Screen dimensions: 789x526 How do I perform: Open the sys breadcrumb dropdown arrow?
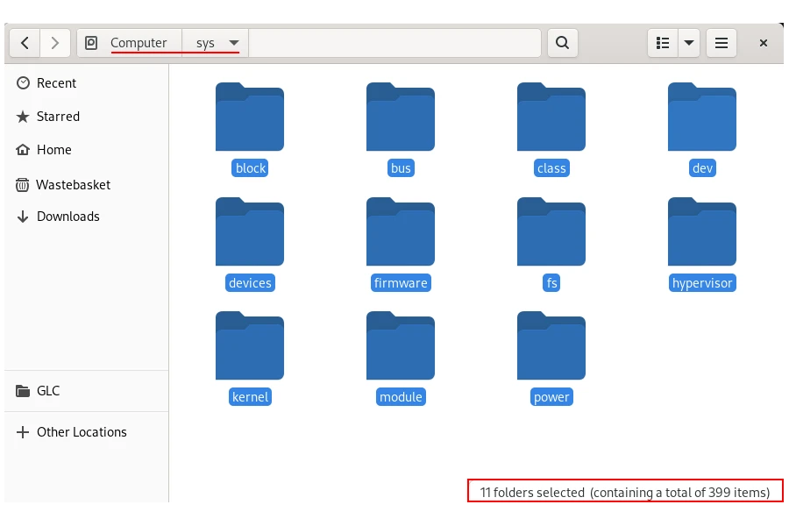tap(234, 42)
